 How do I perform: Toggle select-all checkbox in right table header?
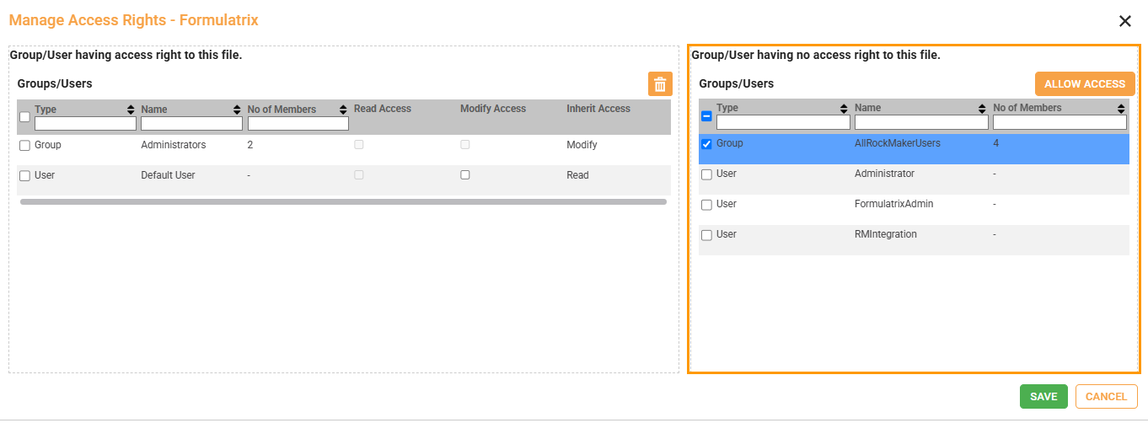point(707,116)
